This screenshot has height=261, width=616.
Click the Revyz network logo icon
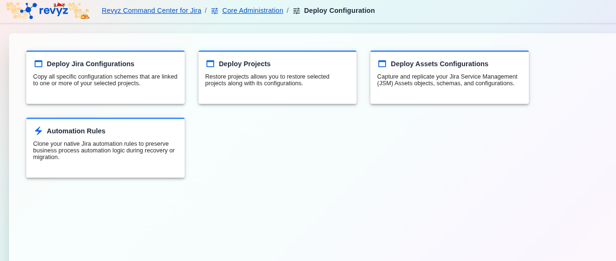pos(29,10)
